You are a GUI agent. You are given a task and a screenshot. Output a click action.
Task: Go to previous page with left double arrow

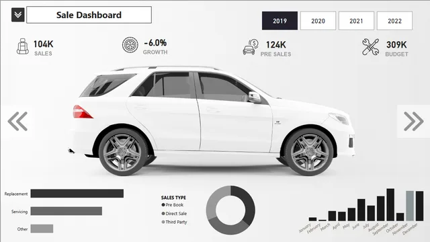tap(17, 121)
